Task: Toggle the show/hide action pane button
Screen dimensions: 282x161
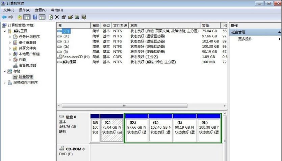Action: tap(43, 17)
